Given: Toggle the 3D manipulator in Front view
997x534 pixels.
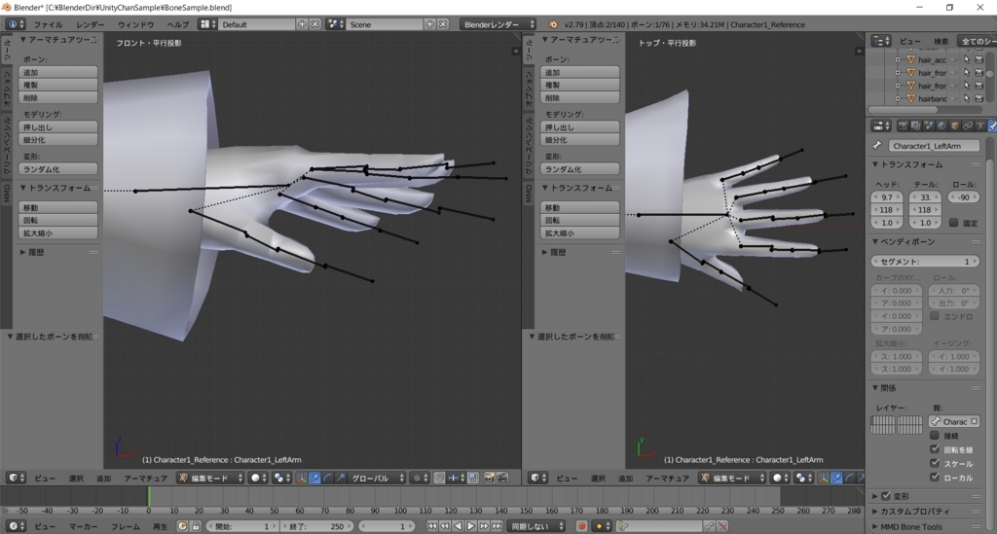Looking at the screenshot, I should [x=302, y=478].
